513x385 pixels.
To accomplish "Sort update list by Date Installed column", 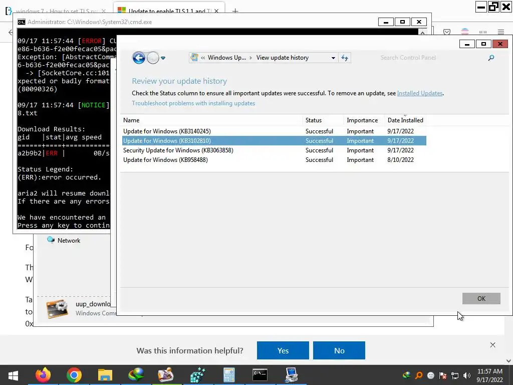I will (x=405, y=120).
